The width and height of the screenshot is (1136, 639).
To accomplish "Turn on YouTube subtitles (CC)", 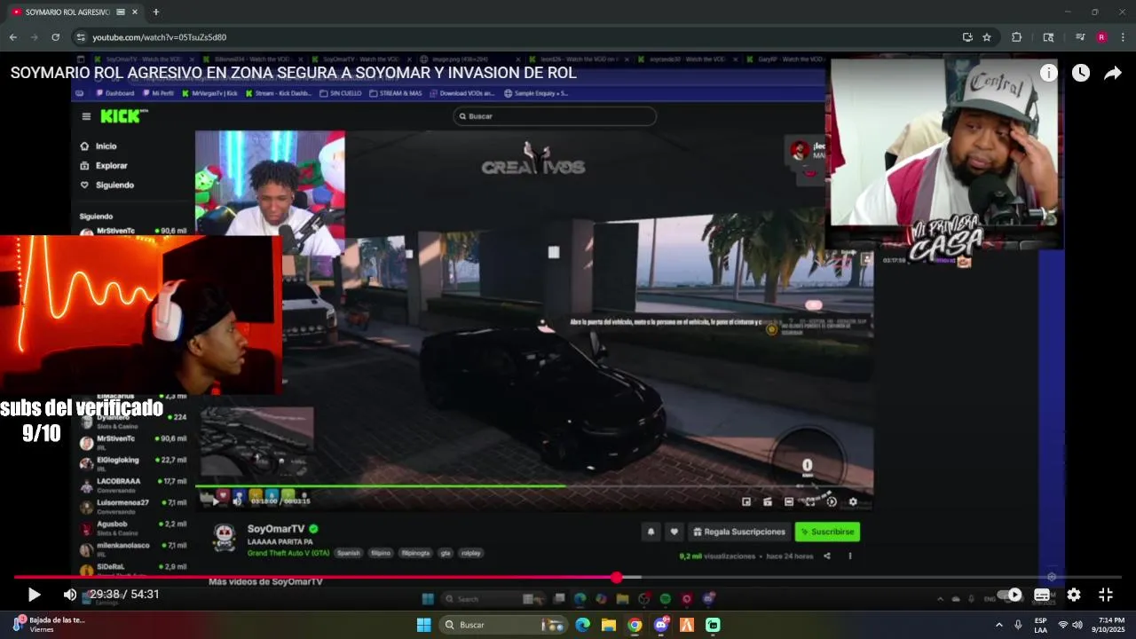I will [x=1042, y=595].
